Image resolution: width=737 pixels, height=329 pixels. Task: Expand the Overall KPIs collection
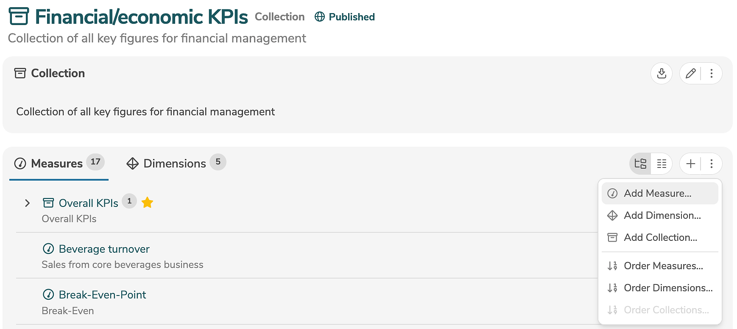[28, 203]
